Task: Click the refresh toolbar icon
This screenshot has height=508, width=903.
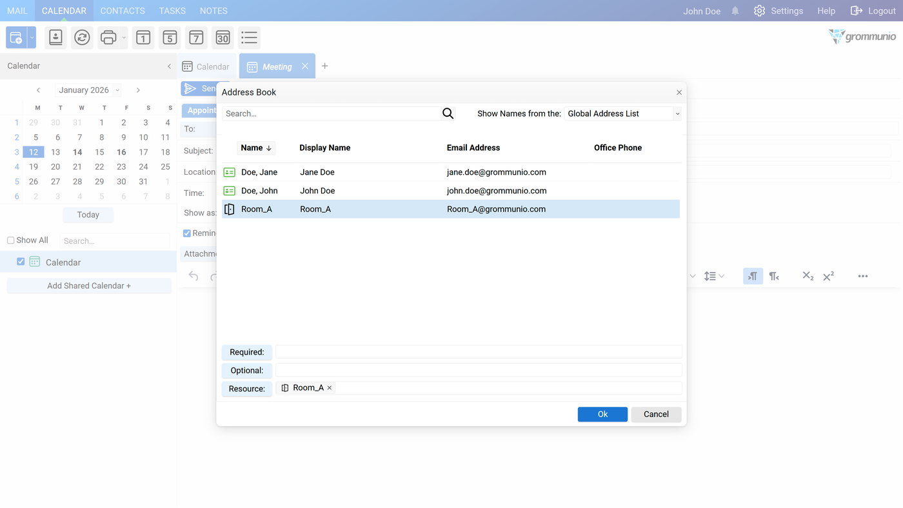Action: click(x=82, y=38)
